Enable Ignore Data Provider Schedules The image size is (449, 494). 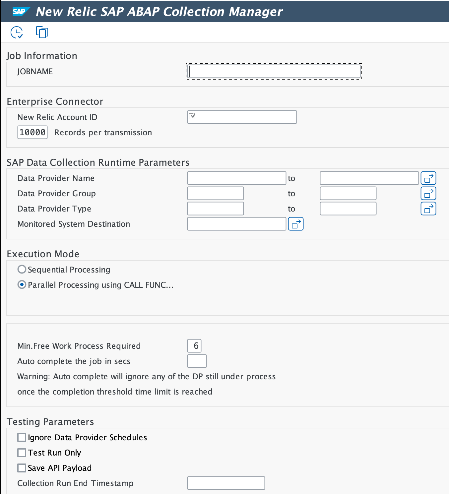coord(21,437)
